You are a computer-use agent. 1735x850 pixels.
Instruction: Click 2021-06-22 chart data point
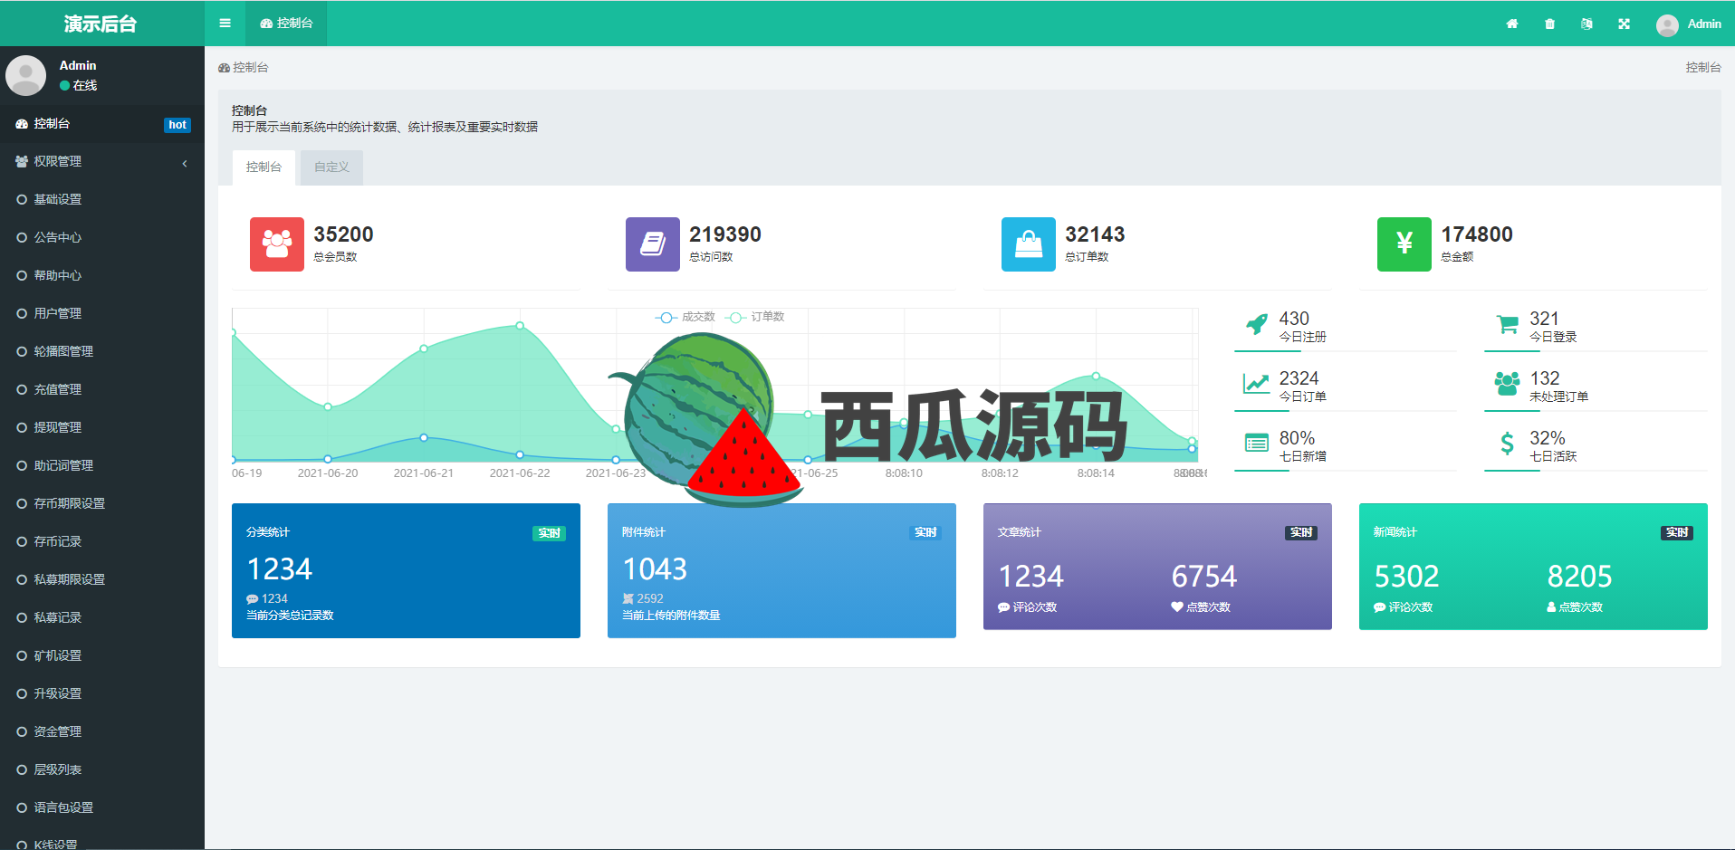(520, 325)
